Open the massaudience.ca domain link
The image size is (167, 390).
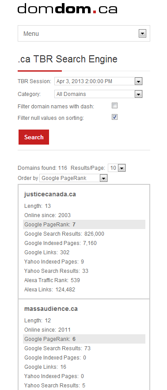click(51, 309)
